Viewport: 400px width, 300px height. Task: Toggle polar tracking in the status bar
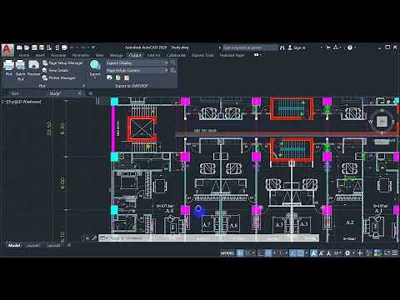(x=268, y=253)
